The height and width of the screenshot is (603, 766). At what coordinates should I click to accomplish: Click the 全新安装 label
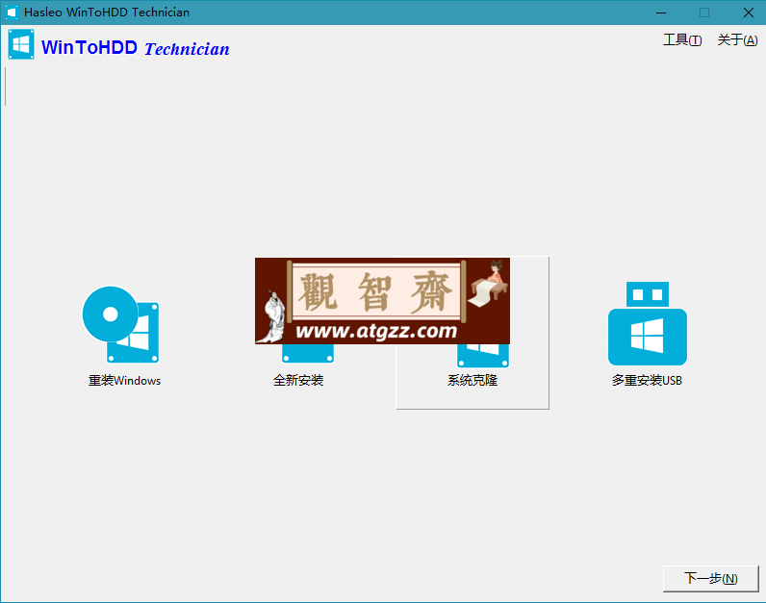[x=298, y=380]
